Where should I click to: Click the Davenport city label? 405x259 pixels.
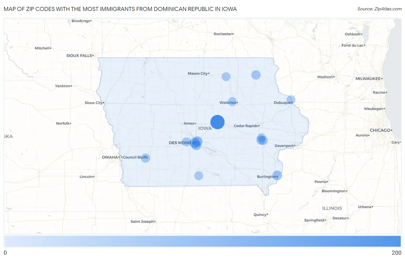[x=285, y=146]
